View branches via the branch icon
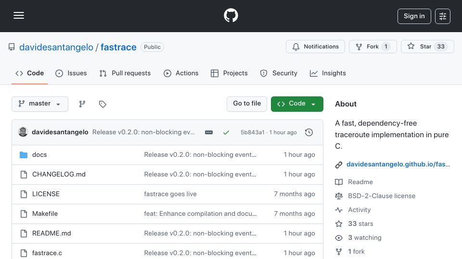This screenshot has height=259, width=462. pos(82,104)
